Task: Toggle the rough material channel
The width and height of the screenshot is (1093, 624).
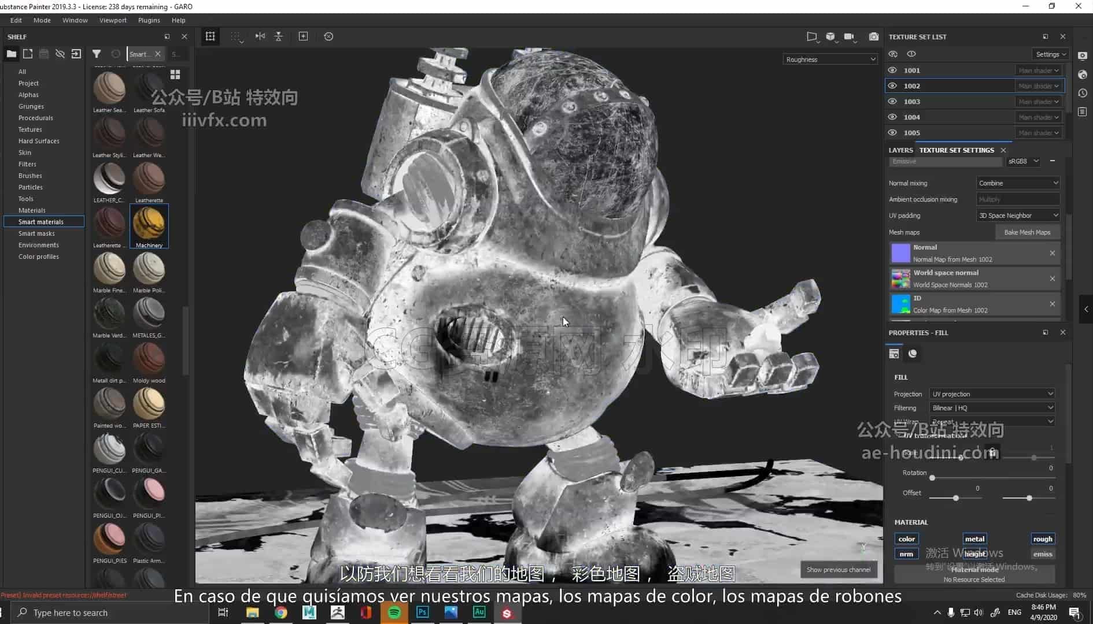Action: pyautogui.click(x=1043, y=539)
